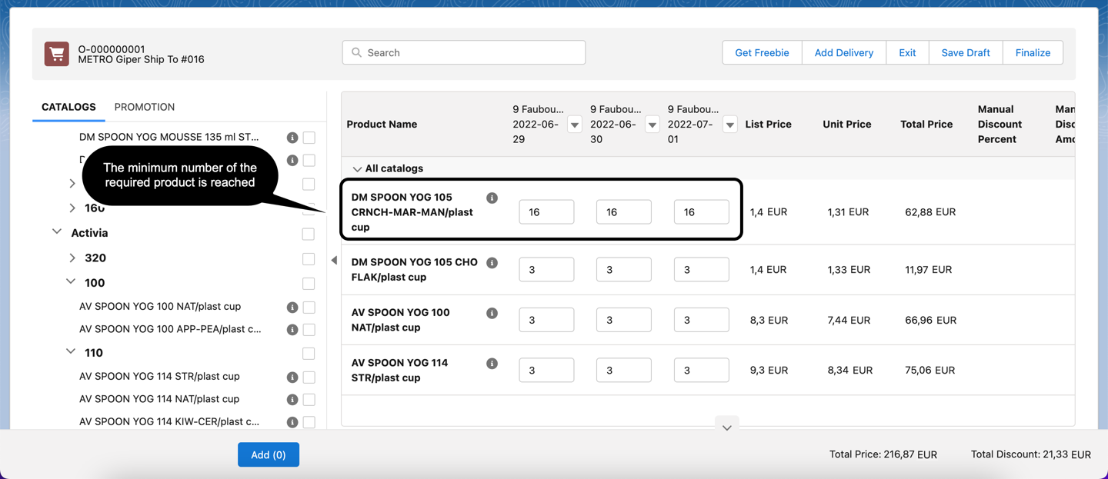The image size is (1108, 479).
Task: Click info icon in AV SPOON YOG 114 STR table row
Action: [492, 364]
